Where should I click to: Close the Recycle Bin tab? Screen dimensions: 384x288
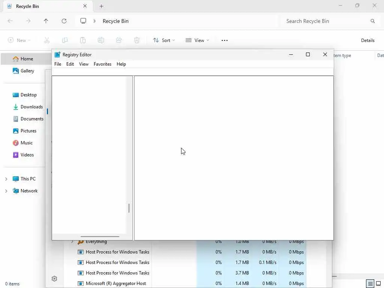(85, 6)
